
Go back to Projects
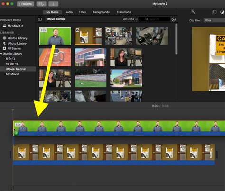coord(26,4)
